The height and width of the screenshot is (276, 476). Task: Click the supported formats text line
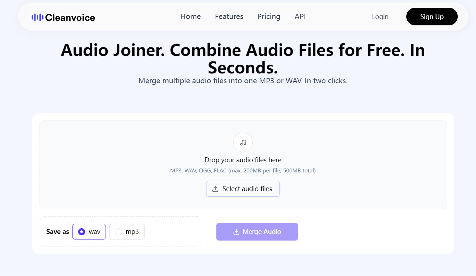(243, 170)
